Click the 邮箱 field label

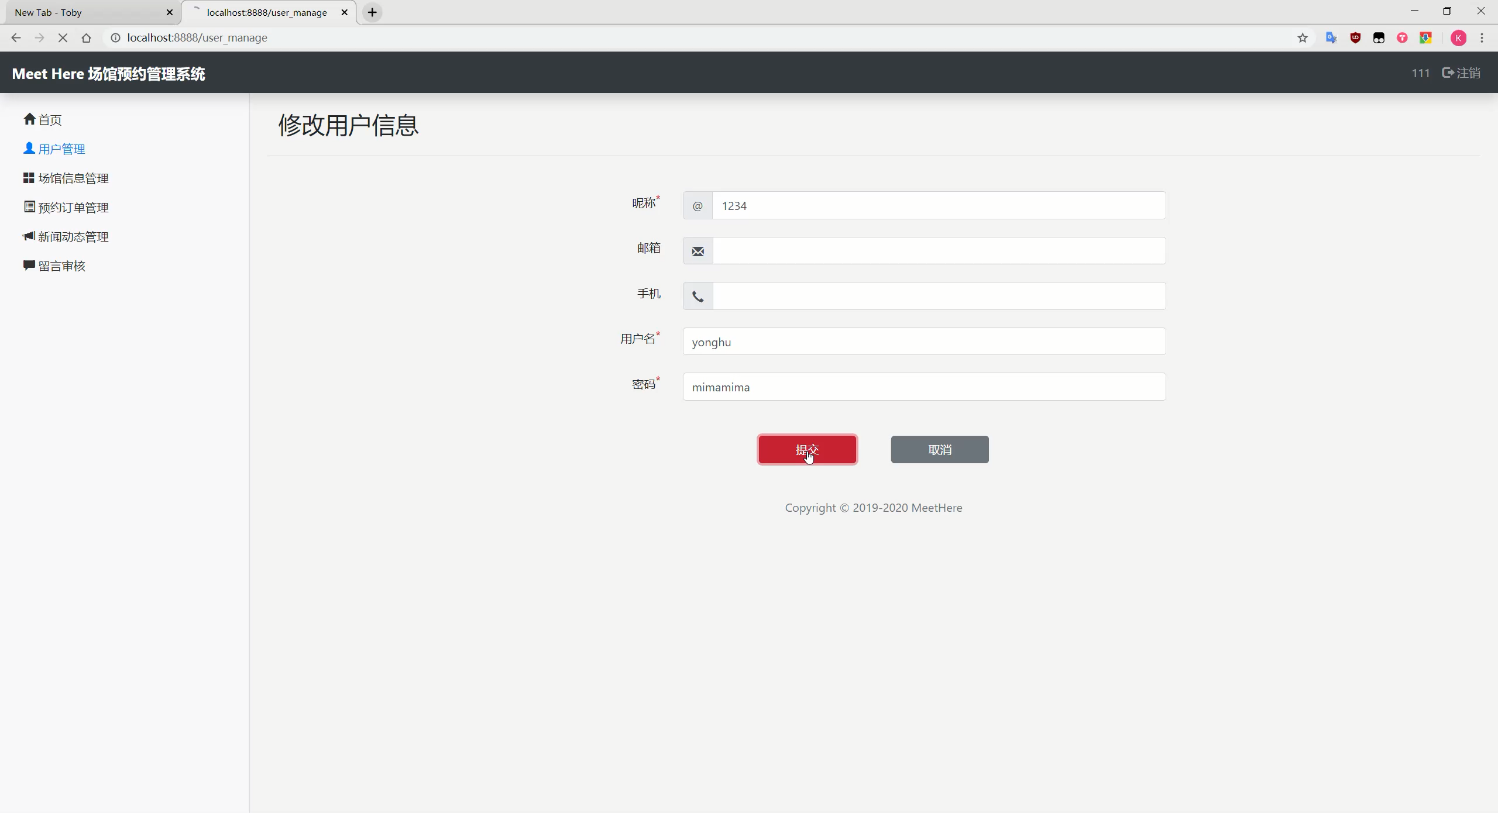tap(649, 248)
